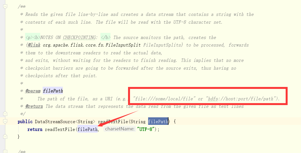This screenshot has height=153, width=301.
Task: Click the underlined hdfs in the URI example
Action: click(213, 99)
